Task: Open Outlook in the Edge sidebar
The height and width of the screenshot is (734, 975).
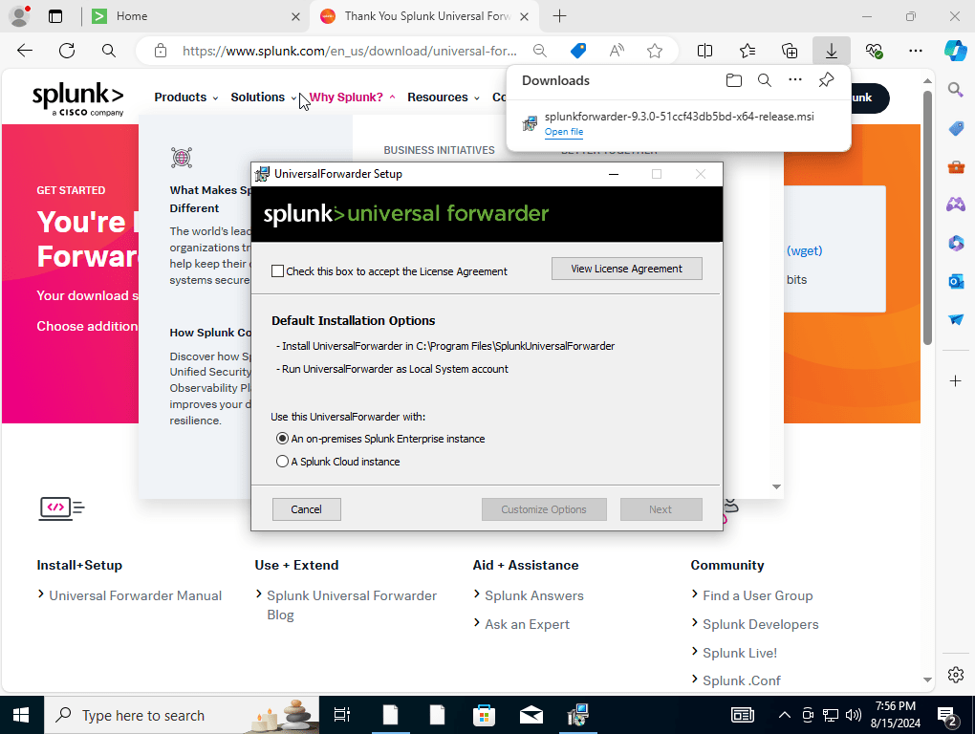Action: (x=956, y=281)
